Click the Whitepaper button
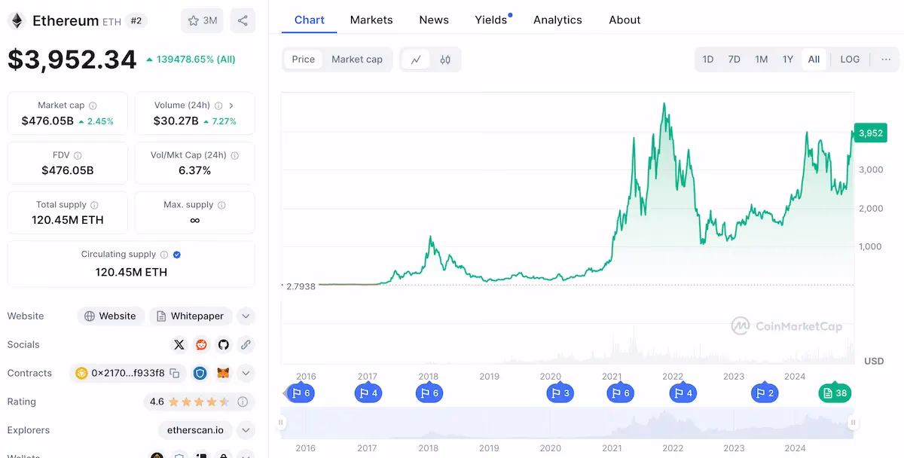The height and width of the screenshot is (458, 904). click(x=191, y=316)
